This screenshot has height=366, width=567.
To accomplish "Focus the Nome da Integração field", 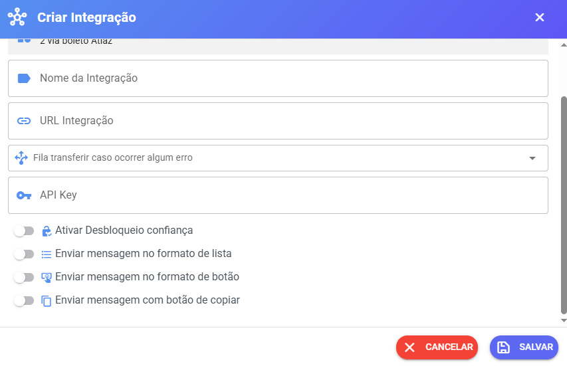I will pos(286,78).
